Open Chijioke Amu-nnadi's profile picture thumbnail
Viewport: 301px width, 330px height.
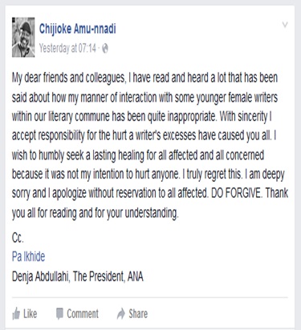tap(23, 37)
